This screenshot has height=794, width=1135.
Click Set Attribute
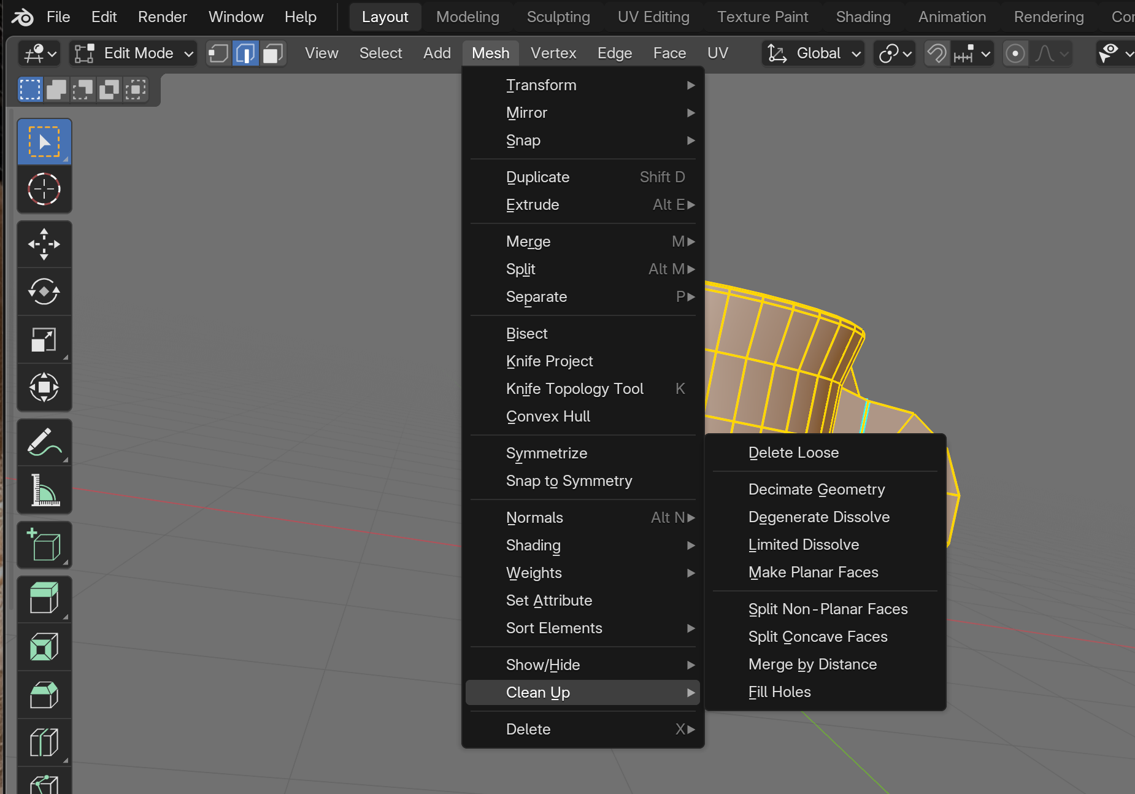coord(583,601)
